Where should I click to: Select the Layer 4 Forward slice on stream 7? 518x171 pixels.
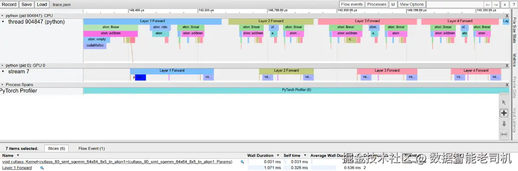pyautogui.click(x=476, y=71)
